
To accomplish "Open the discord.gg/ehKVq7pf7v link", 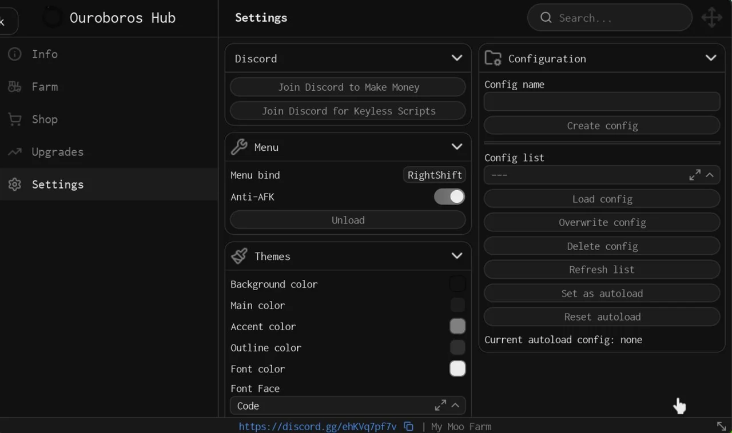I will coord(317,426).
